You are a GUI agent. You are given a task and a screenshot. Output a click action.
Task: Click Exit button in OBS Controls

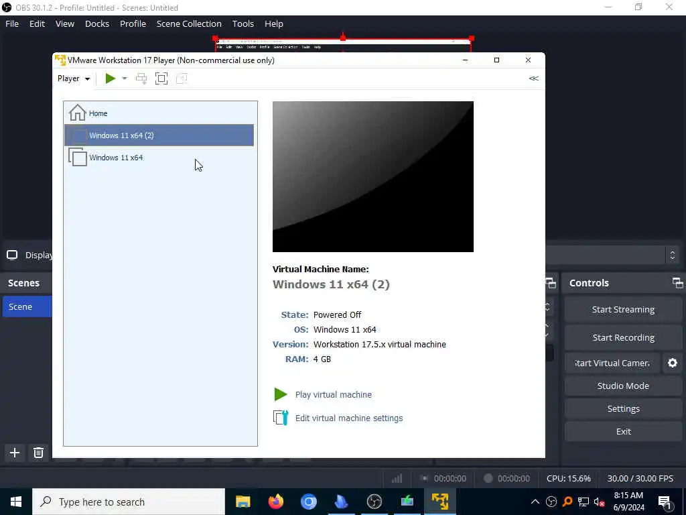point(623,431)
